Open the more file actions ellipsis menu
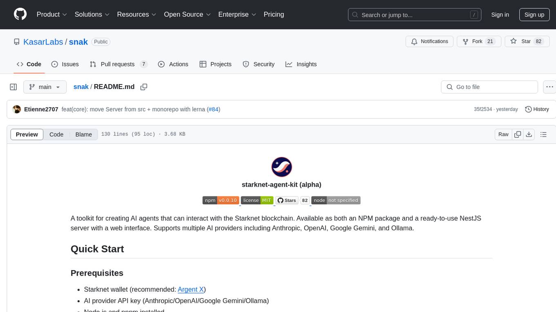 point(549,87)
